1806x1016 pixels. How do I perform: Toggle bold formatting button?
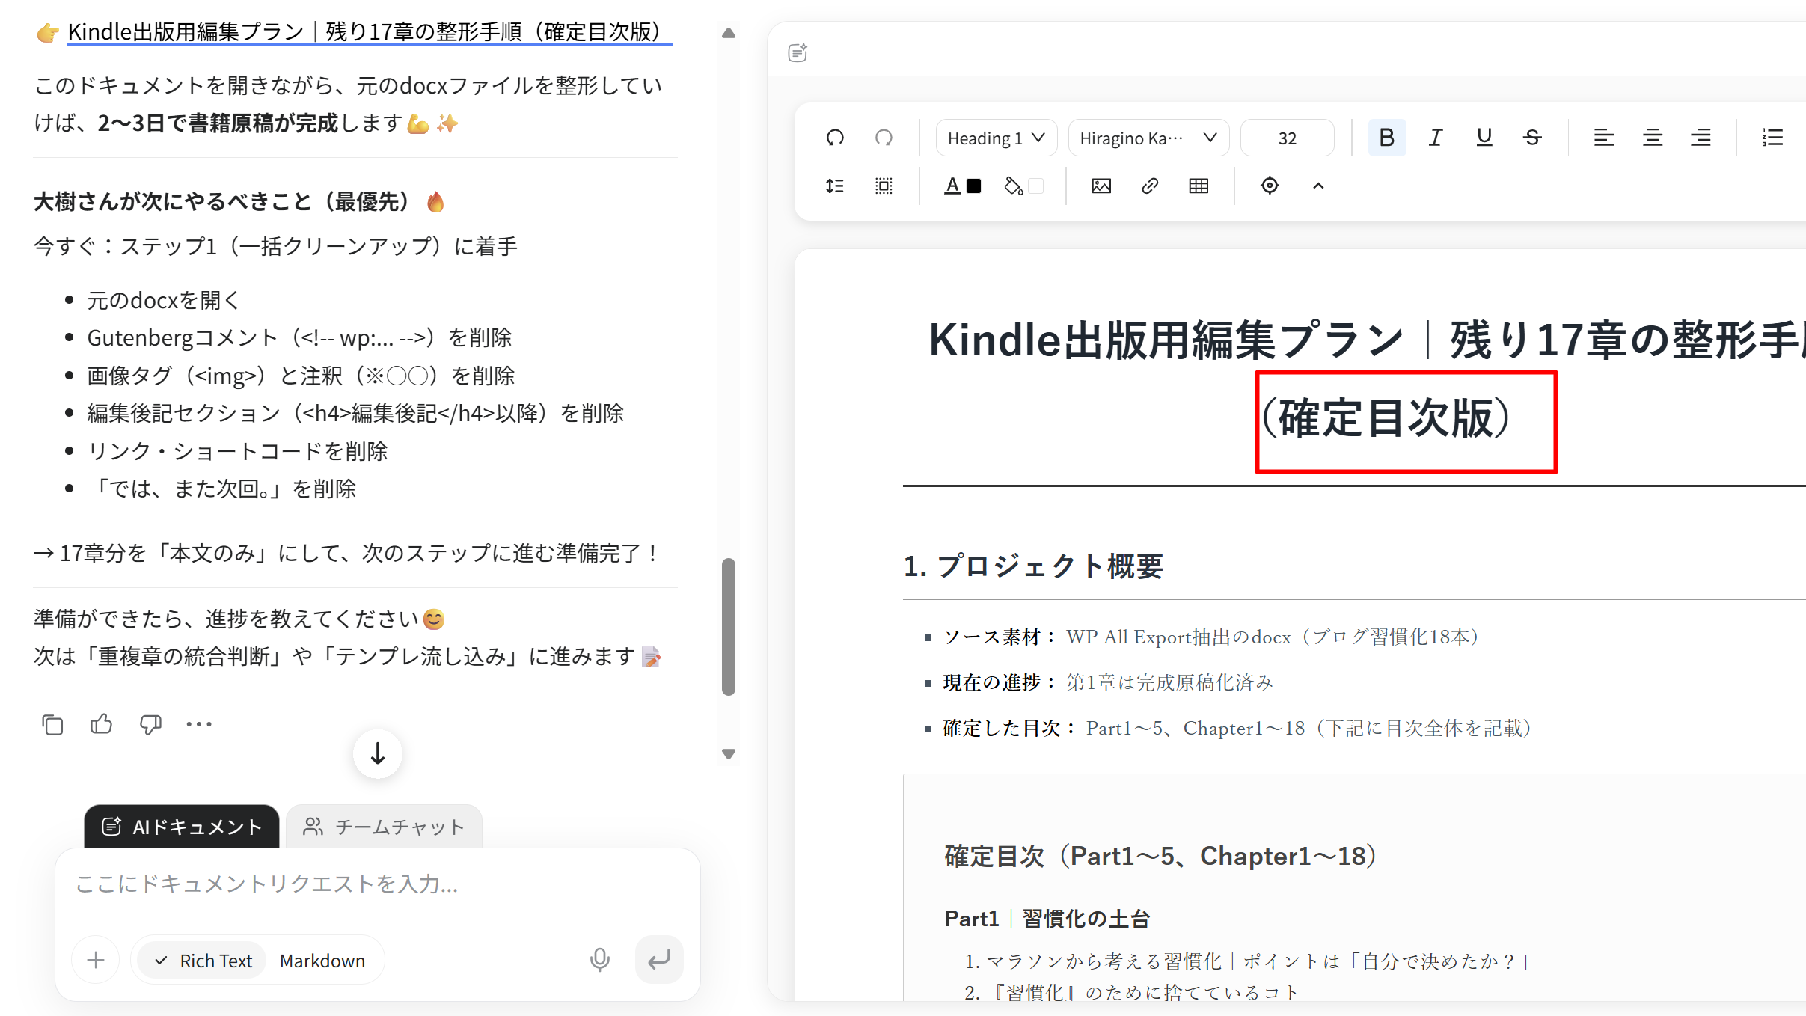1386,138
